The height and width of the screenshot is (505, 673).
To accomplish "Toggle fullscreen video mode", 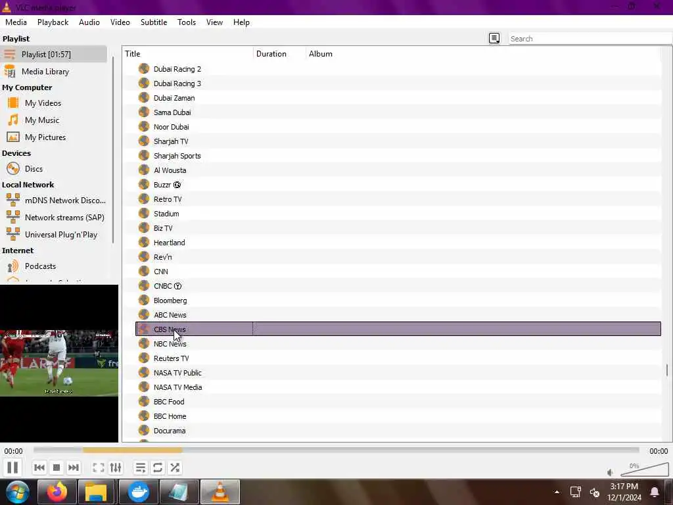I will pos(99,468).
